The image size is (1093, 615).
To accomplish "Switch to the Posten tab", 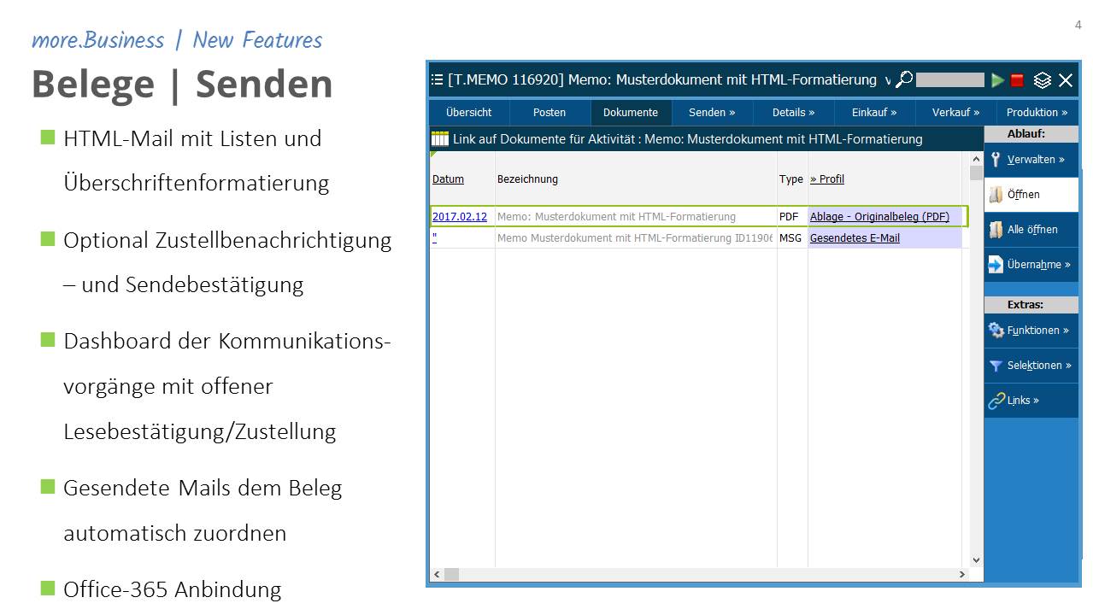I will [549, 112].
